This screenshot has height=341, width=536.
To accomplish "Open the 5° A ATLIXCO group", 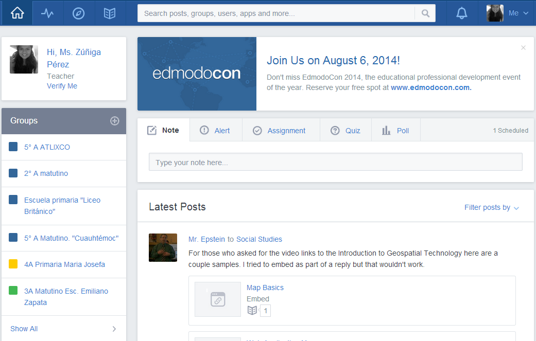I will (x=47, y=147).
